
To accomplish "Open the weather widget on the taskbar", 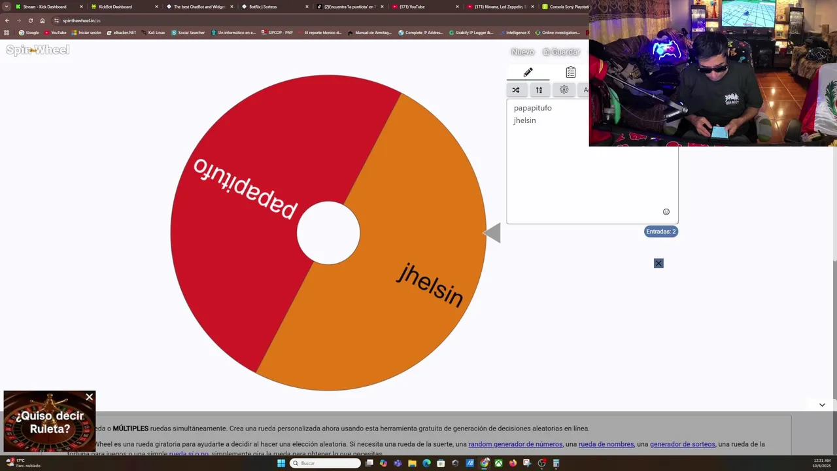I will (23, 462).
